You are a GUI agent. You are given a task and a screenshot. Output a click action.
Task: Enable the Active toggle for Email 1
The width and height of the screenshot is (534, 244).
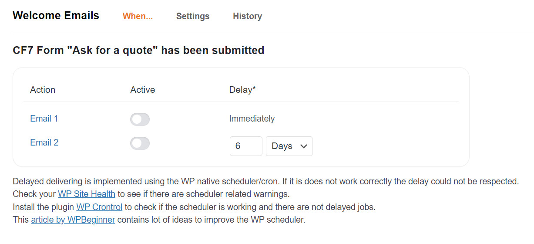point(140,119)
